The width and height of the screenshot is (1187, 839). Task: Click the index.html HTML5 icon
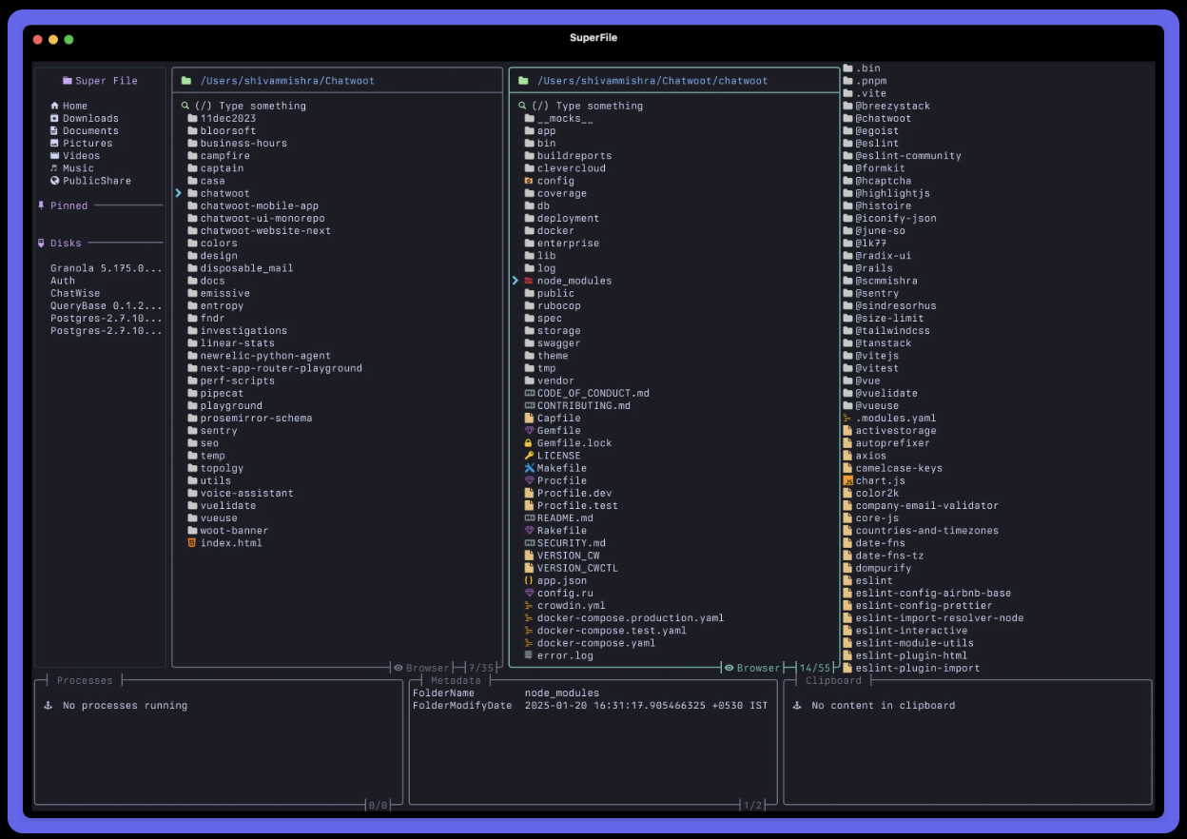[192, 543]
